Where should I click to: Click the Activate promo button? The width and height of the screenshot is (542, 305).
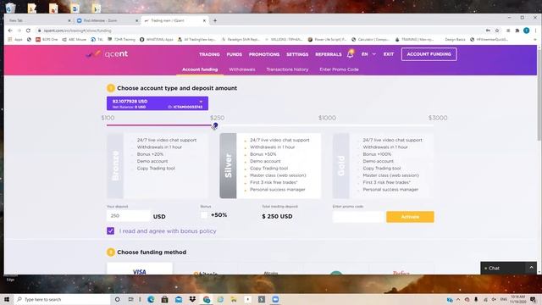410,217
